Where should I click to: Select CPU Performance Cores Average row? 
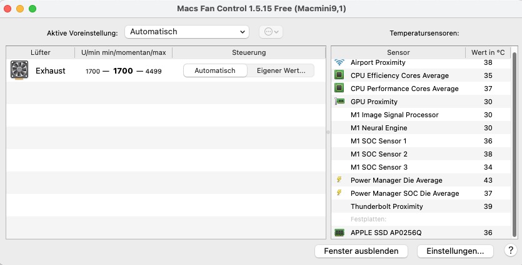coord(421,89)
